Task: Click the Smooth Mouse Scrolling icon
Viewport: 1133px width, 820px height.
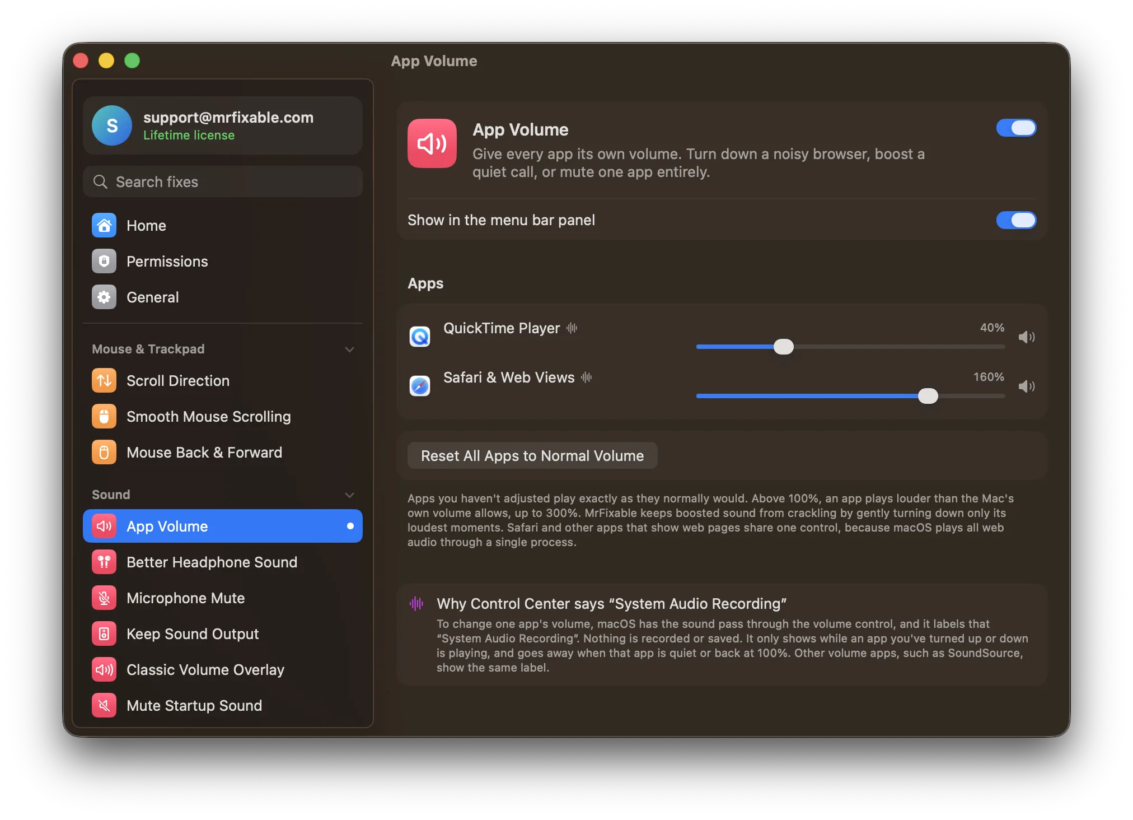Action: click(104, 416)
